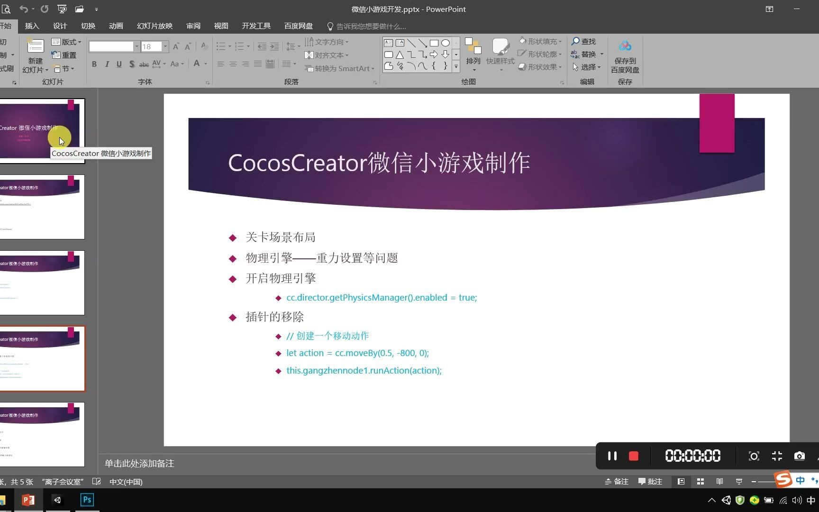Open Photoshop from the Windows taskbar
Screen dimensions: 819x512
87,500
